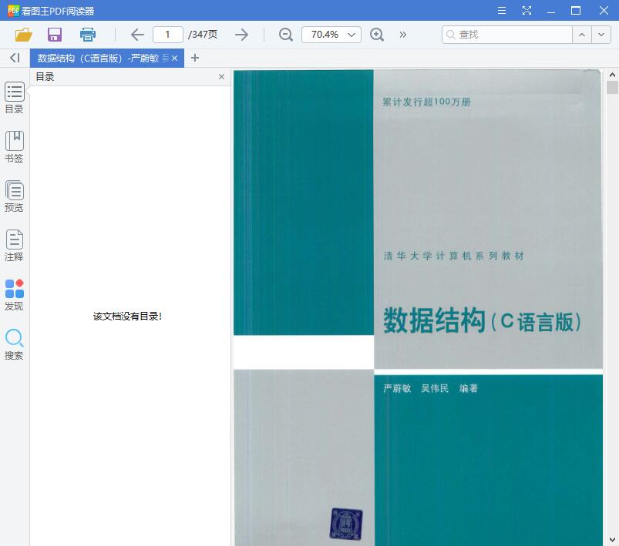Click the 查找 search field
The width and height of the screenshot is (619, 546).
(507, 35)
